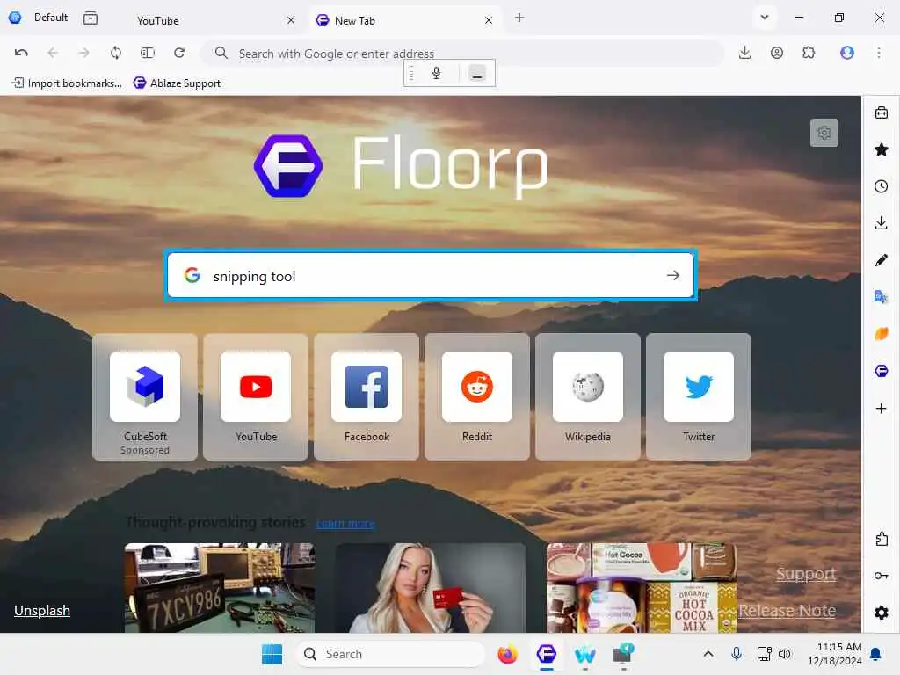
Task: Open the settings gear at the sidebar bottom
Action: 881,613
